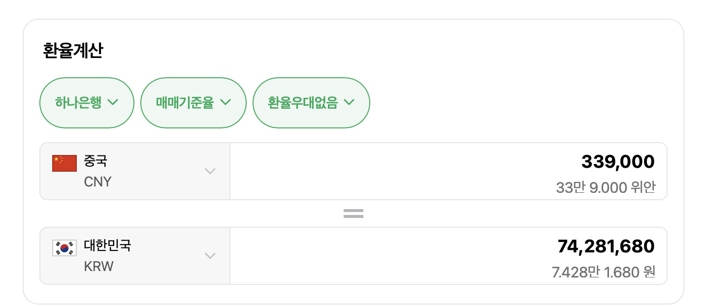Screen dimensions: 708x306
Task: Click the China flag icon
Action: click(64, 163)
